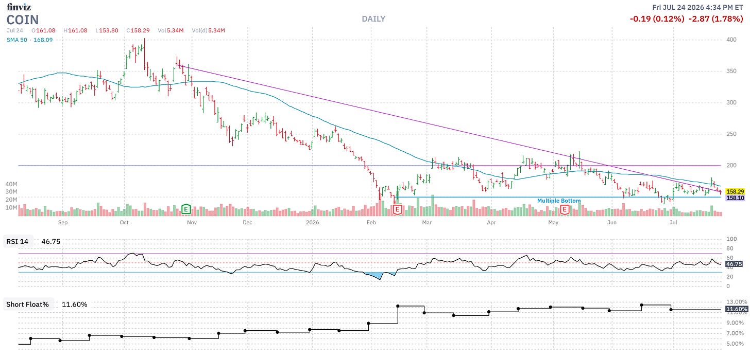Screen dimensions: 750x357
Task: Click the 9.00% short float axis label
Action: (736, 323)
